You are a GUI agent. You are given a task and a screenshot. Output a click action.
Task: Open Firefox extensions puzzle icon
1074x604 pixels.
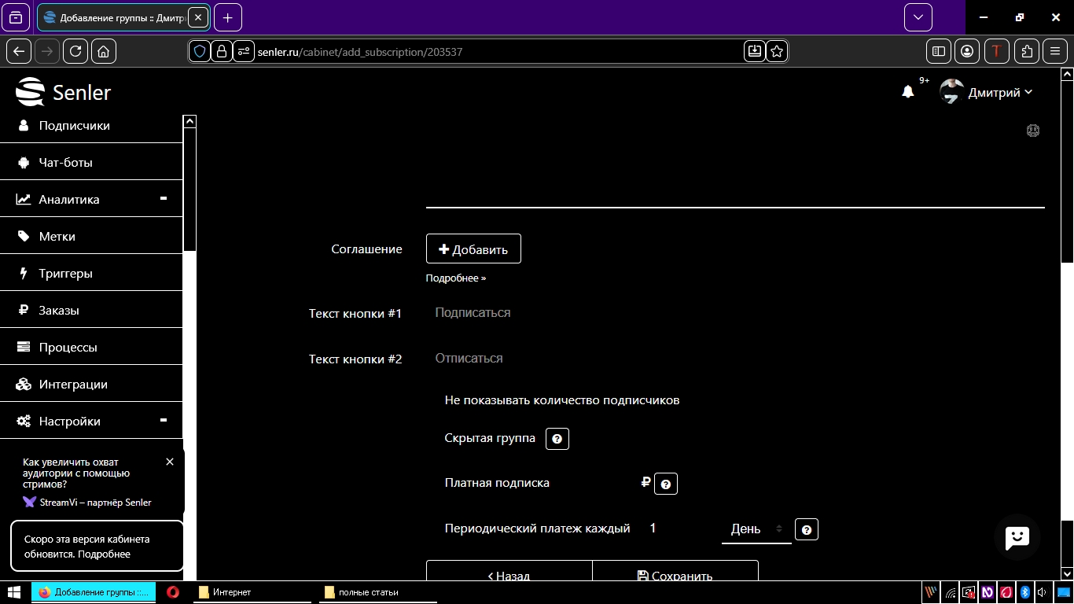click(1026, 51)
